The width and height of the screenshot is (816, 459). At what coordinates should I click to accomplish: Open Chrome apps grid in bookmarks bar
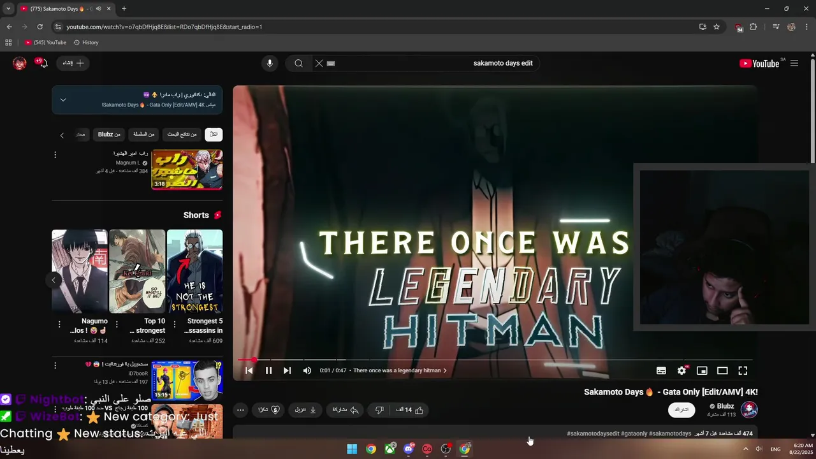pos(8,43)
